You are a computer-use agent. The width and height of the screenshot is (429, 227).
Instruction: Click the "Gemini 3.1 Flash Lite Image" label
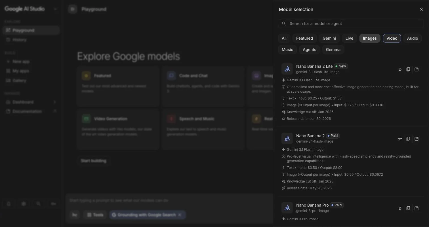click(308, 80)
